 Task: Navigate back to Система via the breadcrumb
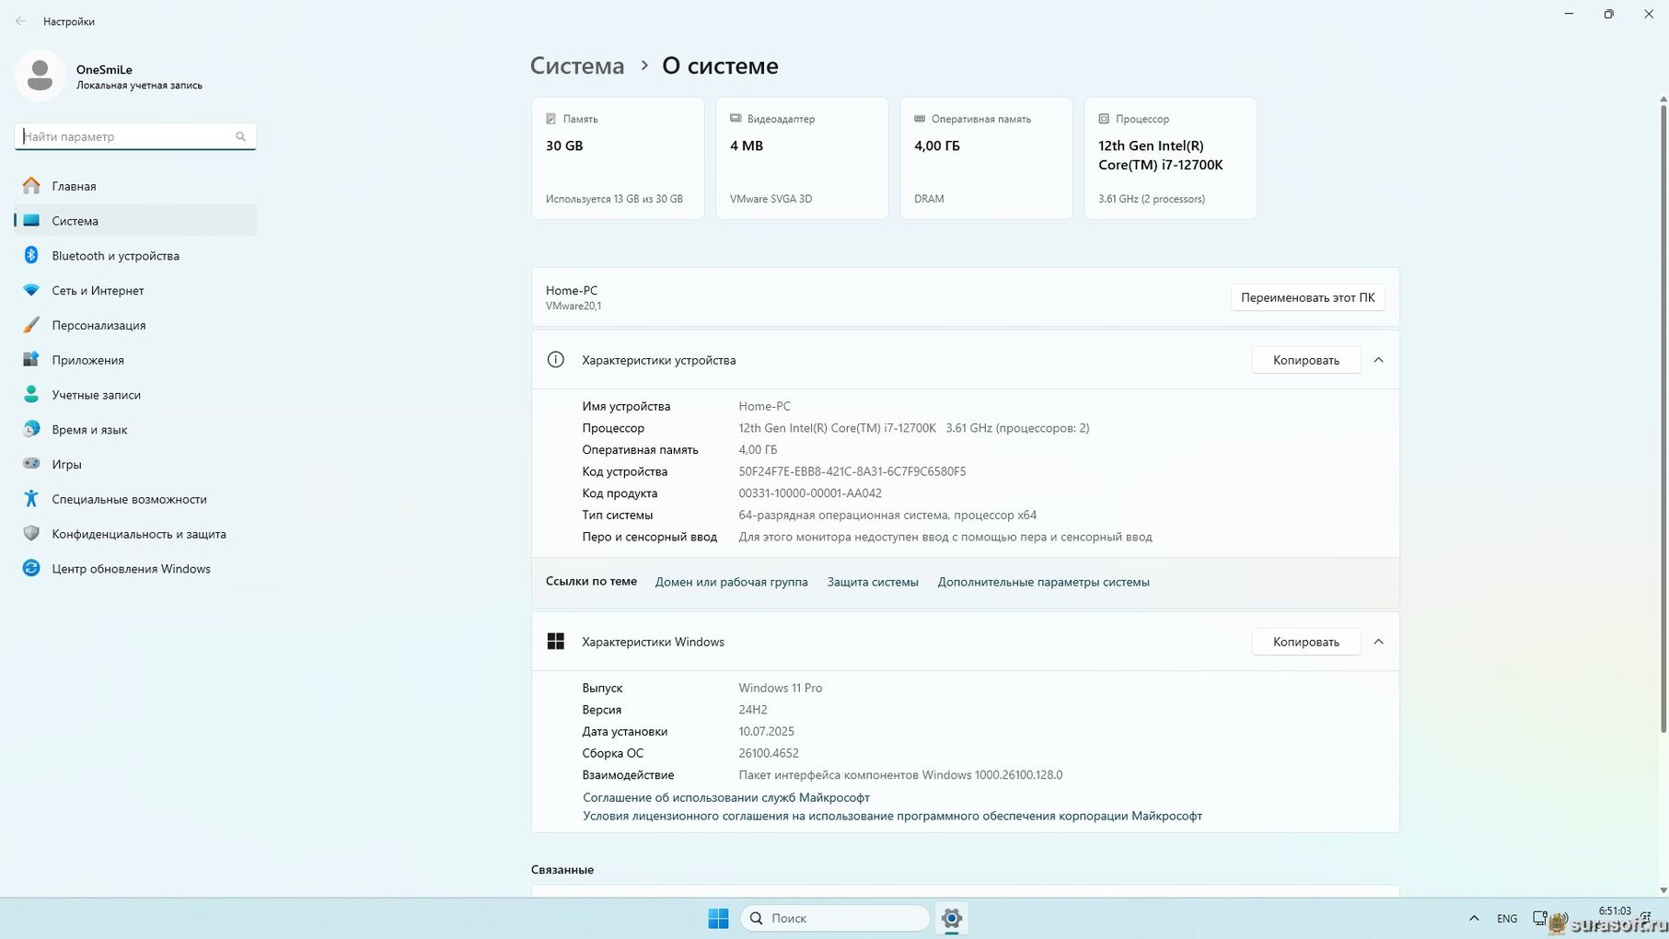pos(577,66)
